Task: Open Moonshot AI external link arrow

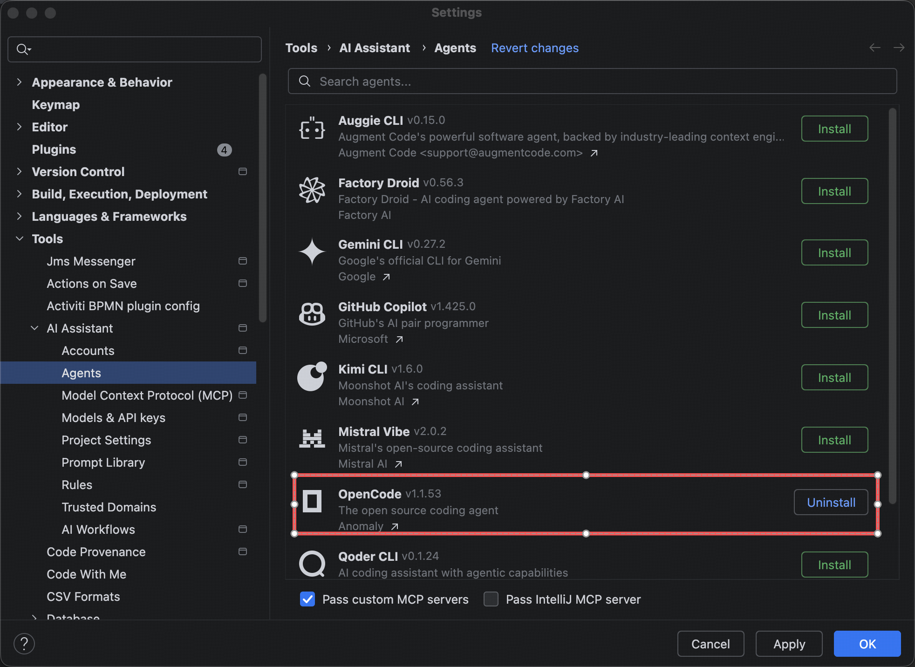Action: click(x=415, y=402)
